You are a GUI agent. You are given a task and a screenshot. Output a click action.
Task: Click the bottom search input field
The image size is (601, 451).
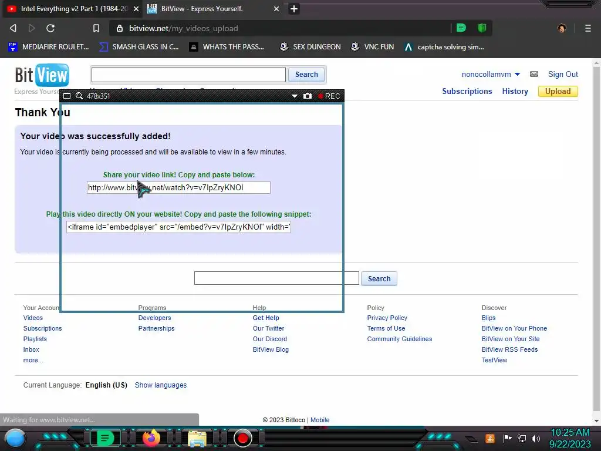[x=277, y=278]
